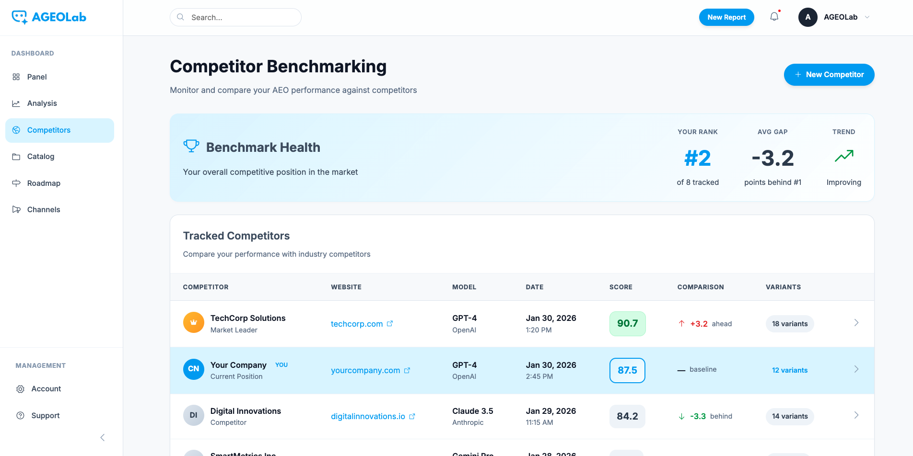Collapse the sidebar with the arrow
The width and height of the screenshot is (913, 456).
click(x=102, y=437)
